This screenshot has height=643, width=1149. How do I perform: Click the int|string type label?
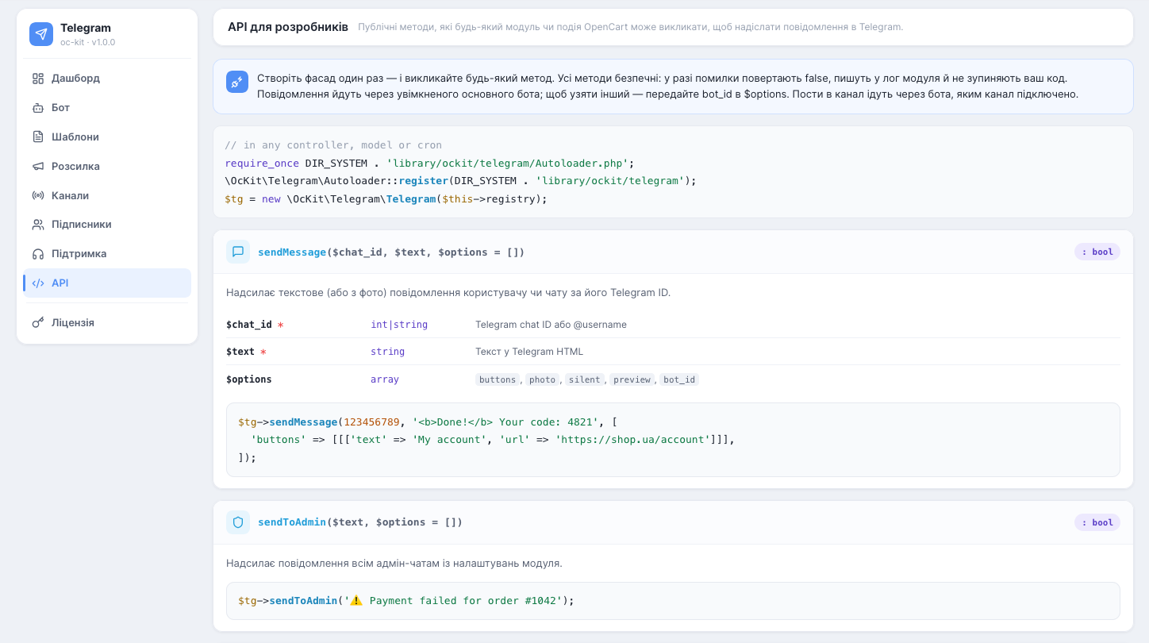pos(399,325)
